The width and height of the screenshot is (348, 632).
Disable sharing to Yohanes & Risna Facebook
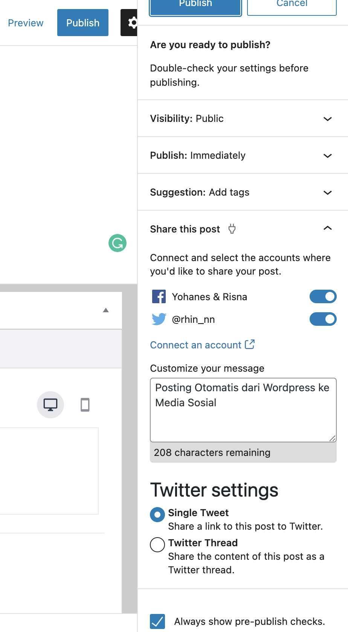pos(323,296)
